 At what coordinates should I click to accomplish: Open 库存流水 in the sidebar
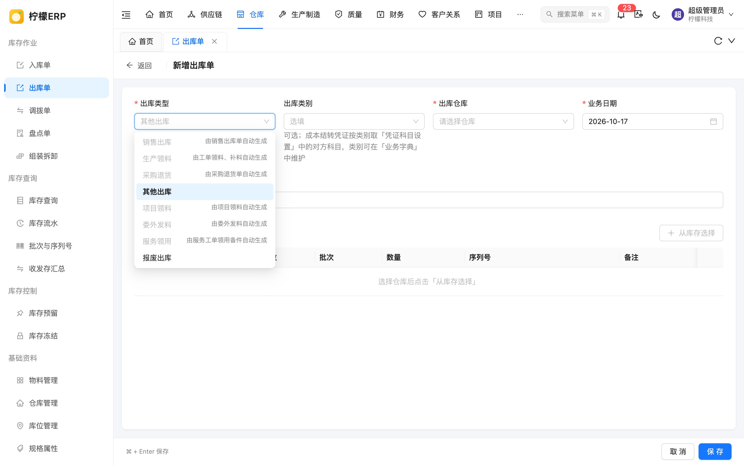[x=57, y=223]
